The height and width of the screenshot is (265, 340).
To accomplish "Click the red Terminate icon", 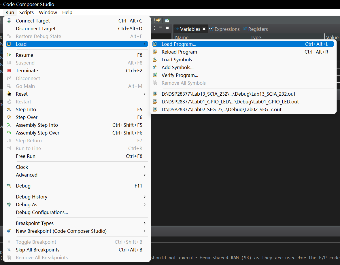I will (x=9, y=71).
